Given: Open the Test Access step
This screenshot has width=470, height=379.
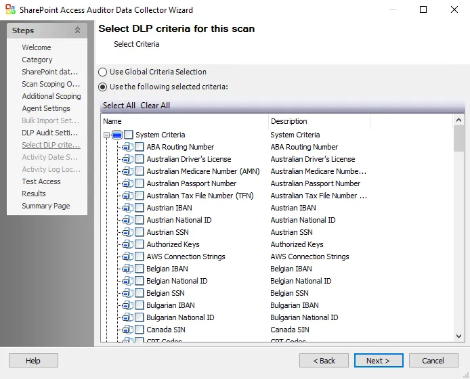Looking at the screenshot, I should 41,181.
